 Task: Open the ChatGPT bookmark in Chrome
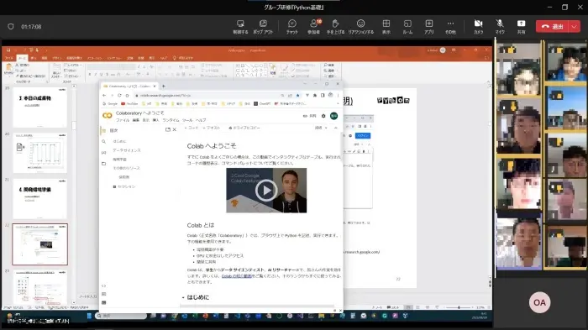point(262,103)
